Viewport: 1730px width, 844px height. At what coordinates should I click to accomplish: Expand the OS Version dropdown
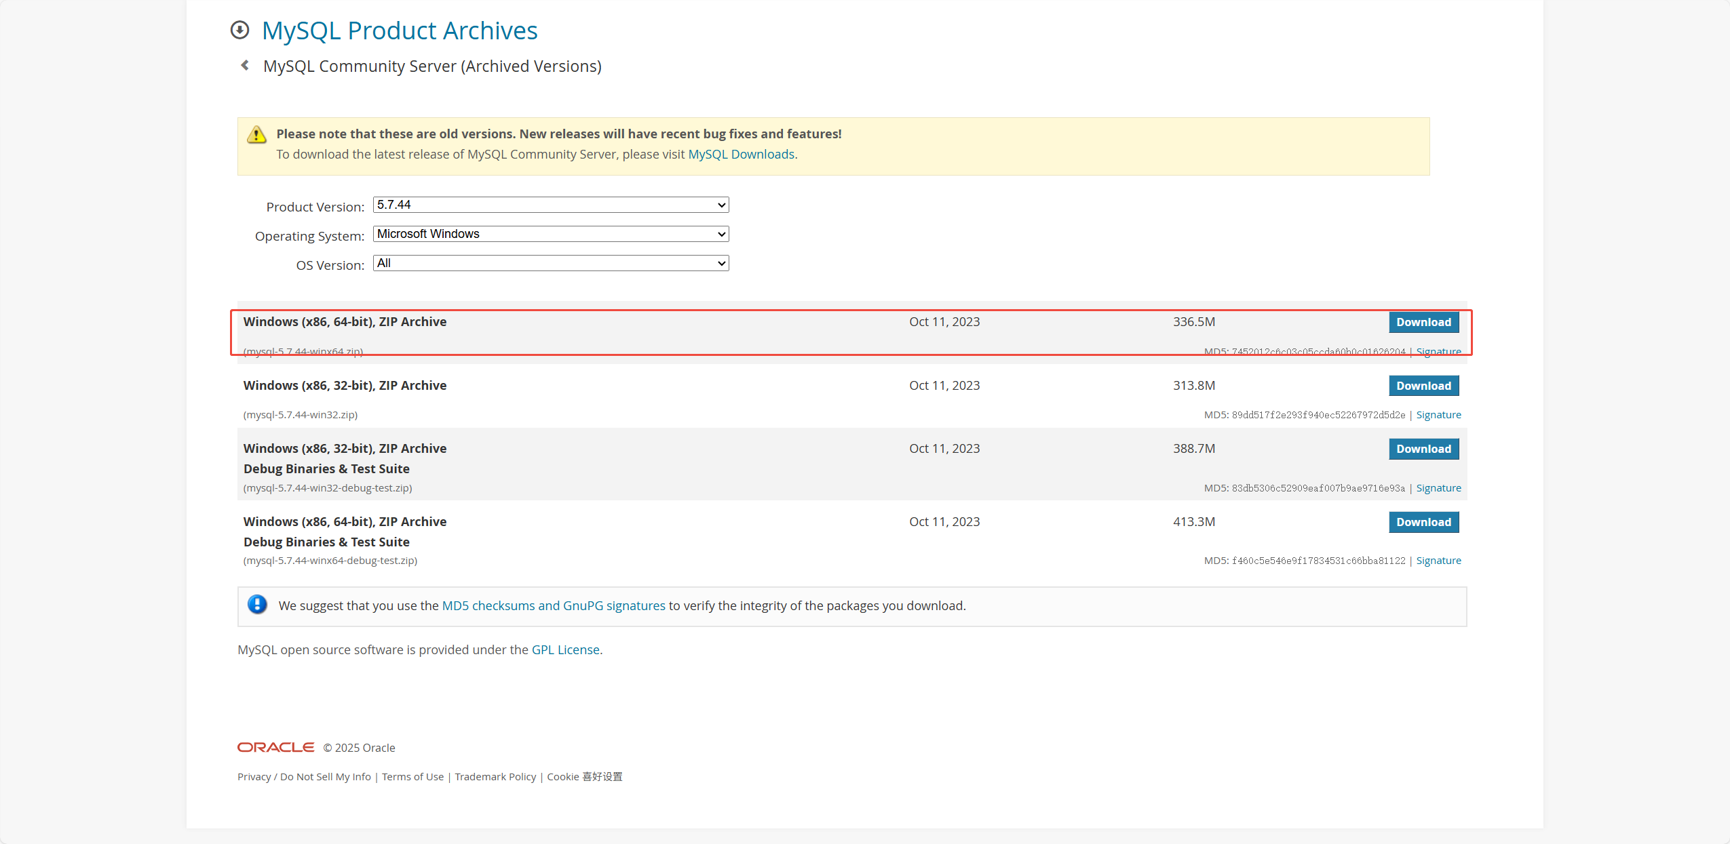(550, 263)
